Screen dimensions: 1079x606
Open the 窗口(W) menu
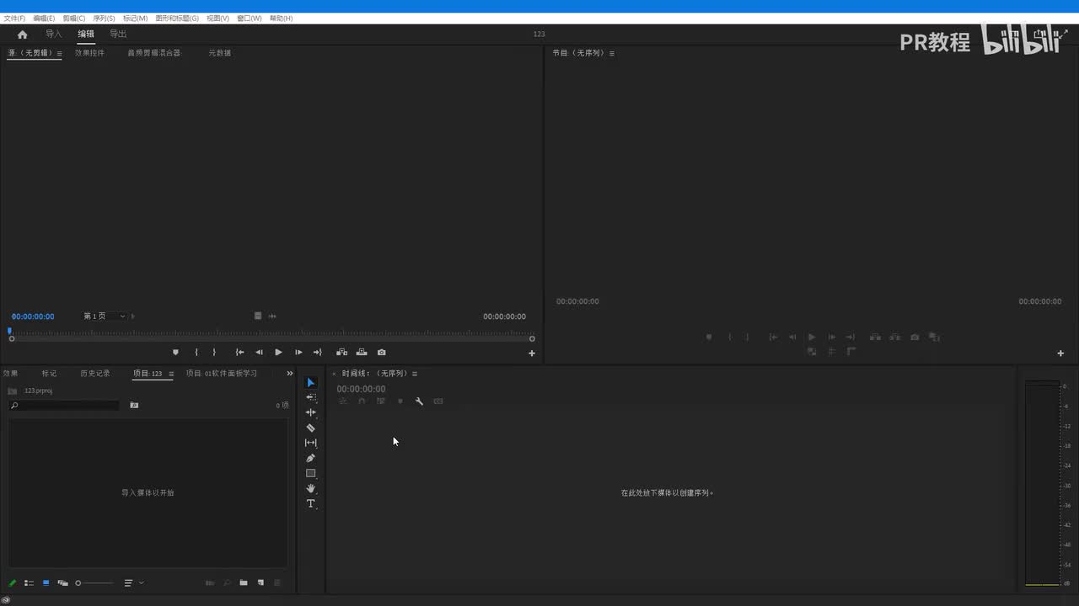tap(250, 18)
